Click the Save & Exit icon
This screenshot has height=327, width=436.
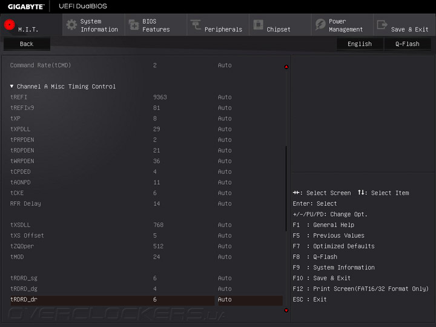point(382,25)
